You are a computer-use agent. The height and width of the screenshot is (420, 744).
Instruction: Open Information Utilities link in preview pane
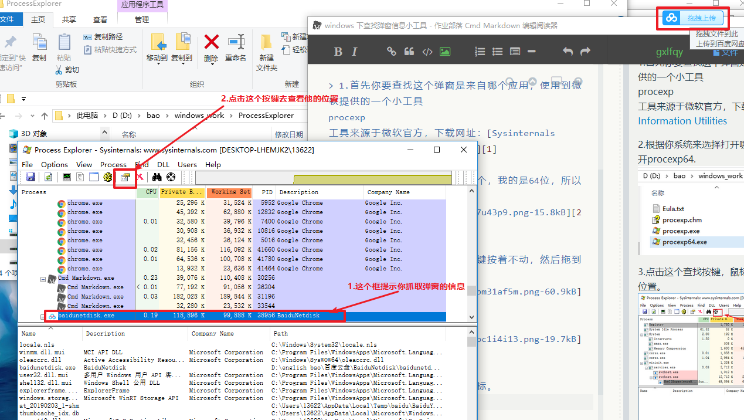[x=682, y=121]
